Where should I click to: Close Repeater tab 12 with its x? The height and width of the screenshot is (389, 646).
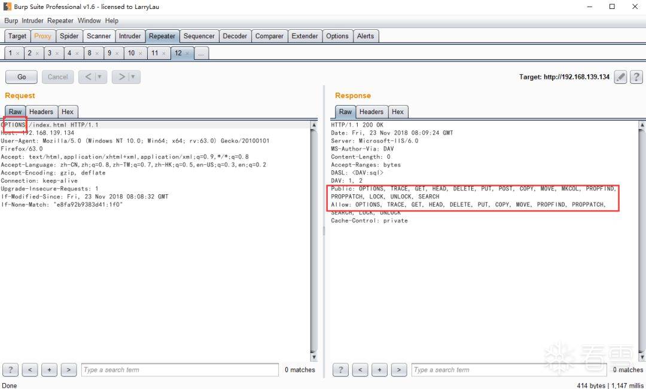coord(187,54)
